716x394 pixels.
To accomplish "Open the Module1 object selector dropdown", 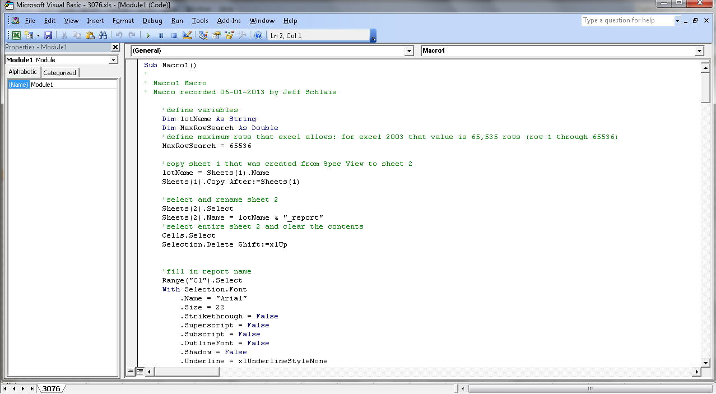I will tap(113, 60).
